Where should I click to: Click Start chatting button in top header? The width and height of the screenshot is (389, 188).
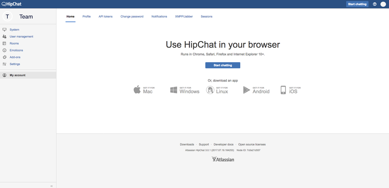pos(357,4)
